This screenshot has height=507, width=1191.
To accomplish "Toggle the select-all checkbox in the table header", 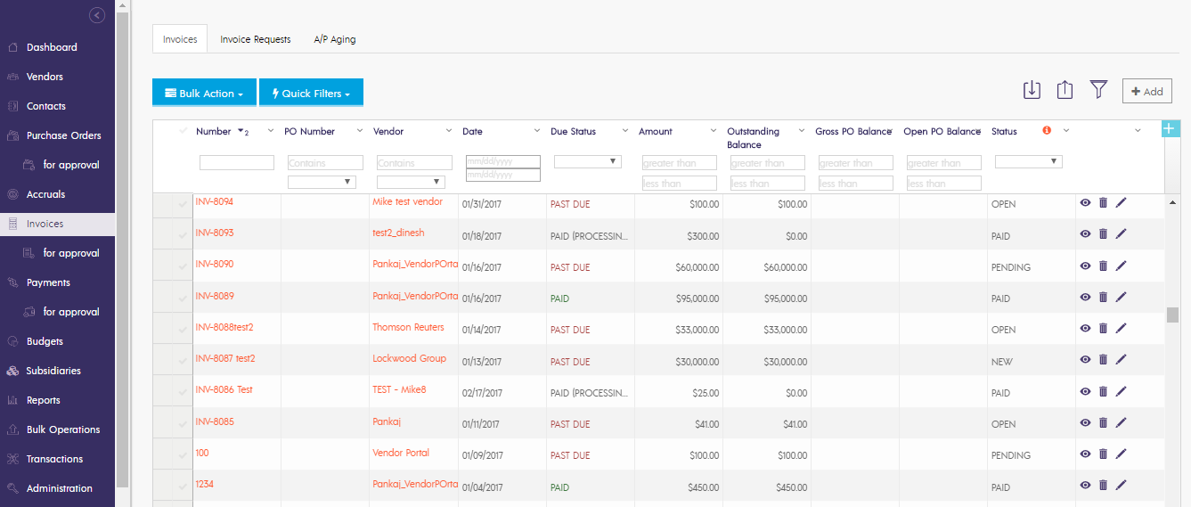I will (x=184, y=131).
